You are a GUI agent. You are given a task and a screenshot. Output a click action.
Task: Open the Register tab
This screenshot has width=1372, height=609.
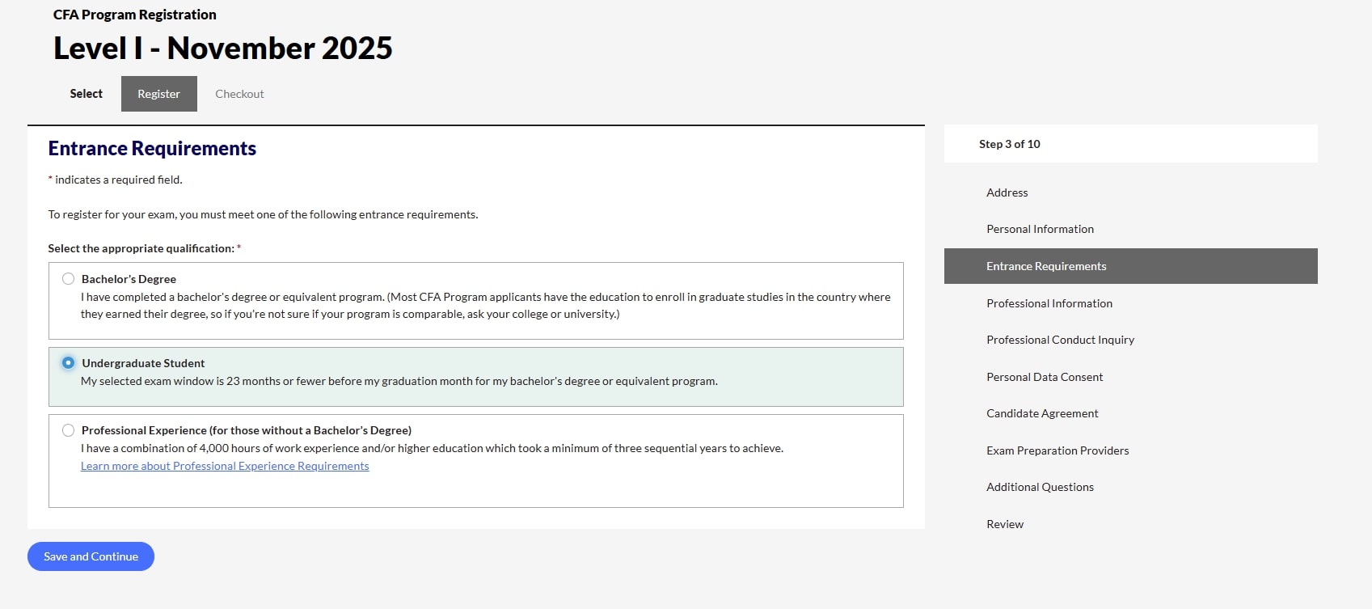pyautogui.click(x=159, y=94)
